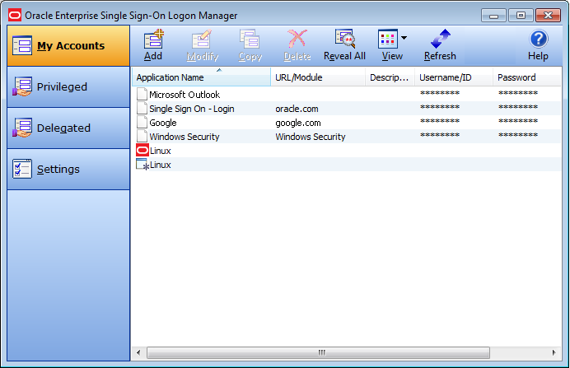
Task: Refresh the account list
Action: (x=440, y=46)
